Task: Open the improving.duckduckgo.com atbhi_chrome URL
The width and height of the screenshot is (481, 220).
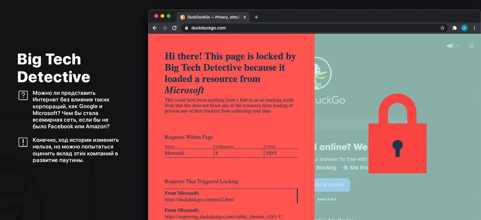Action: point(224,216)
